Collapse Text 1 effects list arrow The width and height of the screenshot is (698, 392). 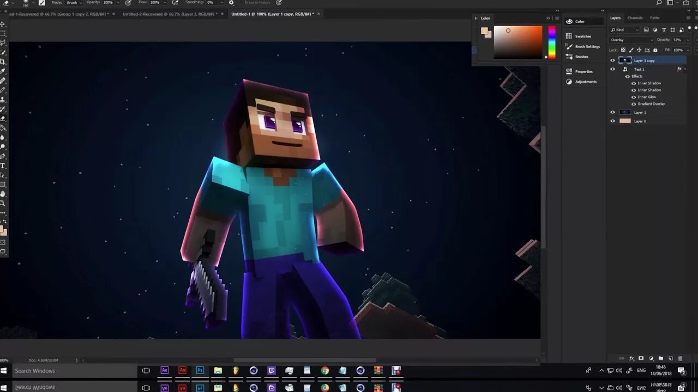(x=685, y=69)
